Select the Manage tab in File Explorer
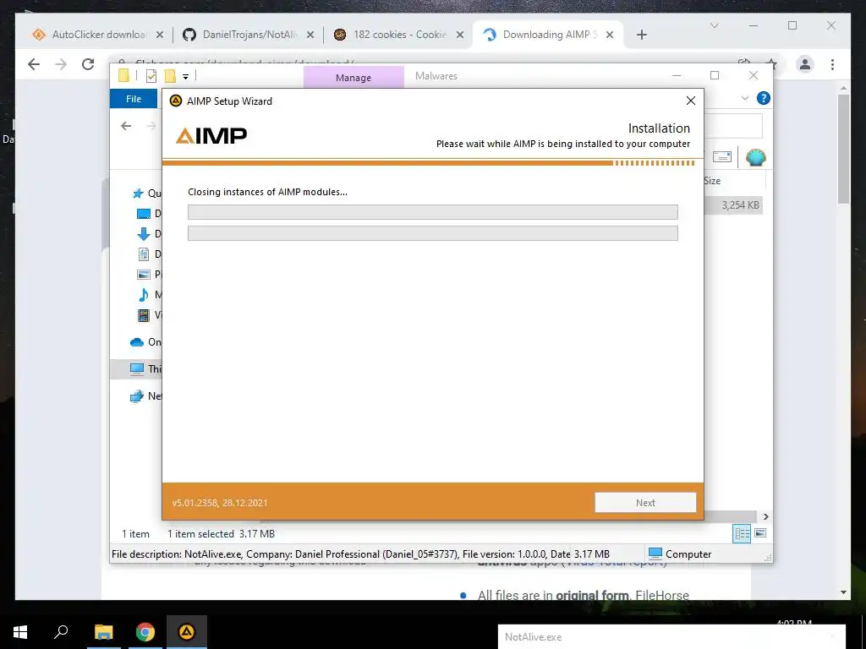The width and height of the screenshot is (866, 649). click(x=354, y=78)
